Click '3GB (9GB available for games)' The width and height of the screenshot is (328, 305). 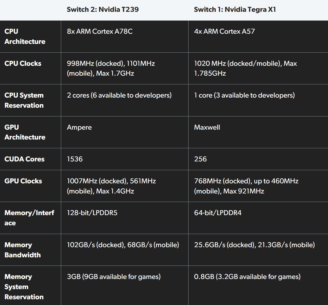(114, 277)
